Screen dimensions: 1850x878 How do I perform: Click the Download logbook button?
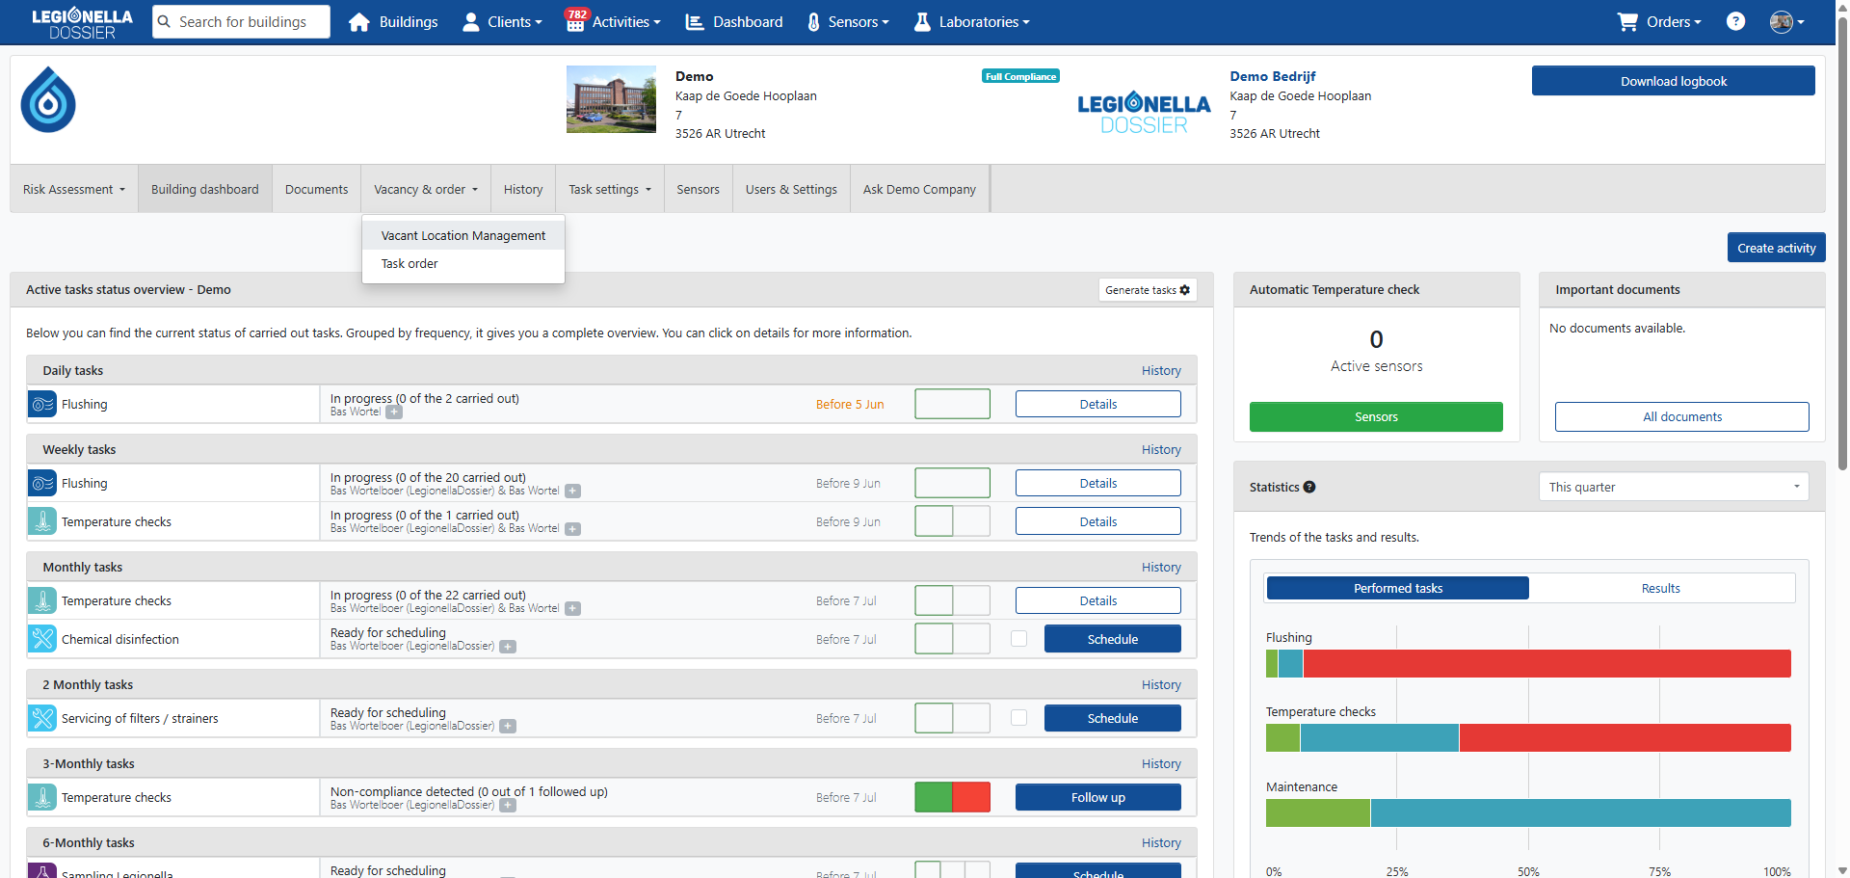coord(1673,81)
